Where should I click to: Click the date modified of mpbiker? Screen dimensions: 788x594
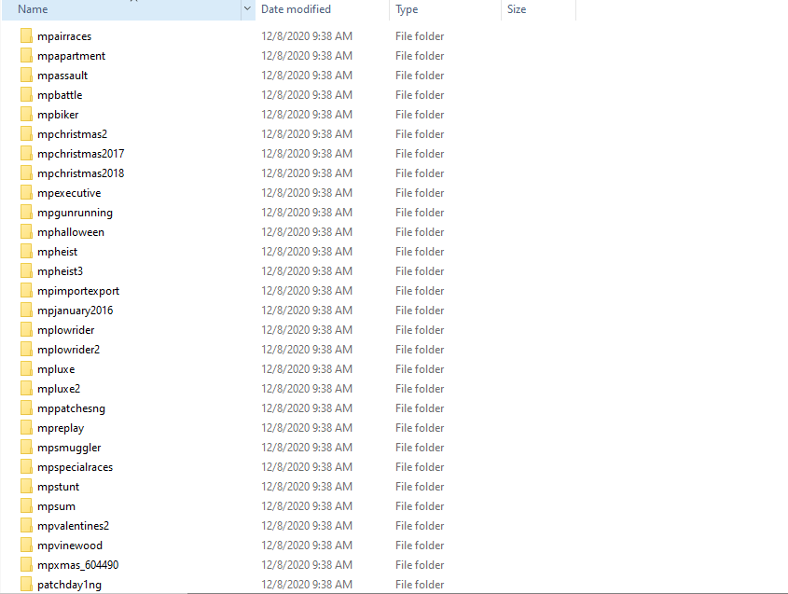coord(307,115)
